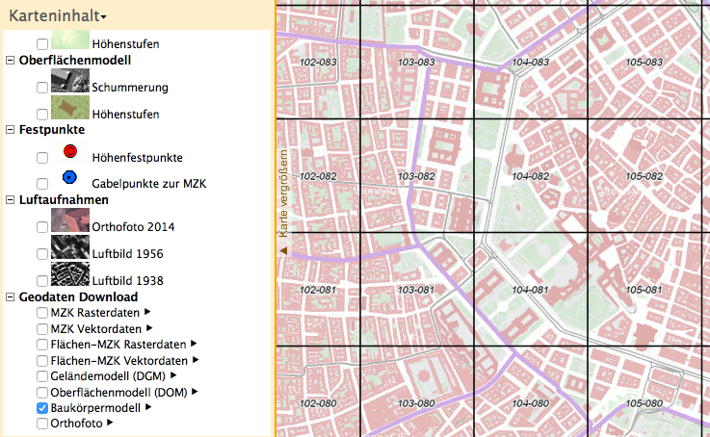Collapse the Geodaten Download section
The height and width of the screenshot is (437, 710).
point(11,297)
